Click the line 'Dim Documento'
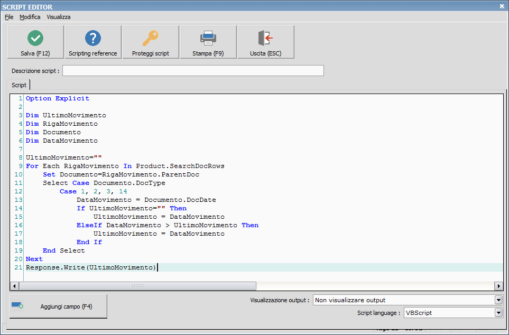This screenshot has height=335, width=509. (53, 132)
